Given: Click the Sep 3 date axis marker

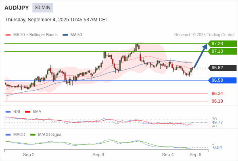Looking at the screenshot, I should 98,155.
